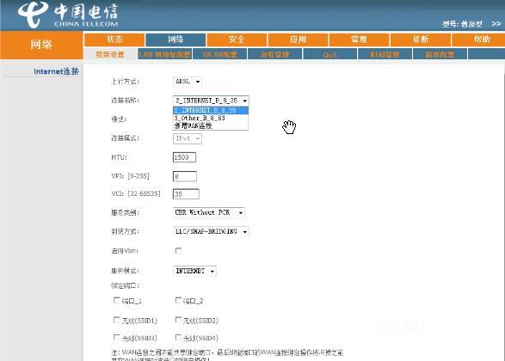Screen dimensions: 505x361
Task: Go to the WLAN配置 sub-tab
Action: [x=220, y=54]
